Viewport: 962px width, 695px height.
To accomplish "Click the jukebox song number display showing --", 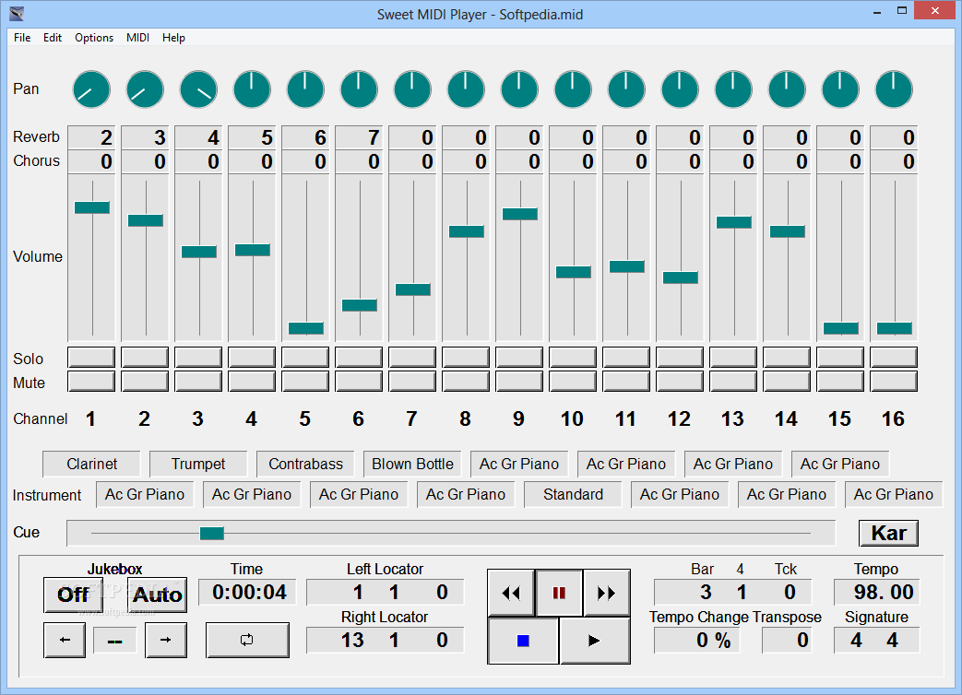I will point(114,641).
